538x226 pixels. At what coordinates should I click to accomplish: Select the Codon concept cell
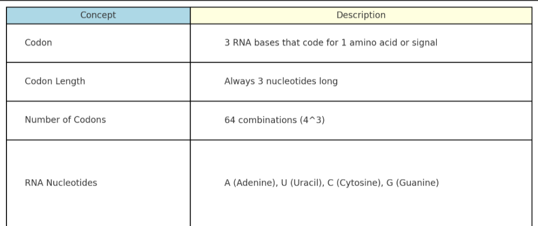tap(39, 43)
